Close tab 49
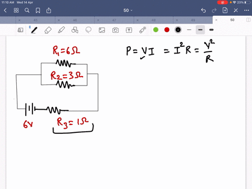This screenshot has height=189, width=252. point(177,20)
